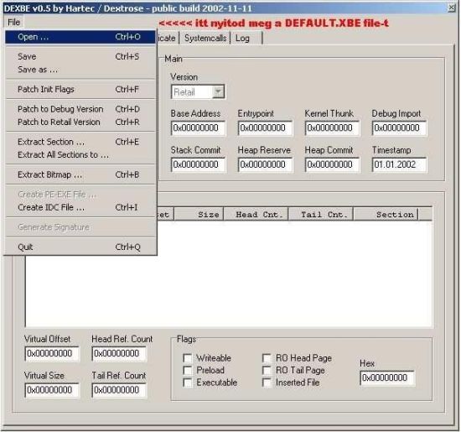
Task: Click the Debug Import field
Action: [x=399, y=128]
